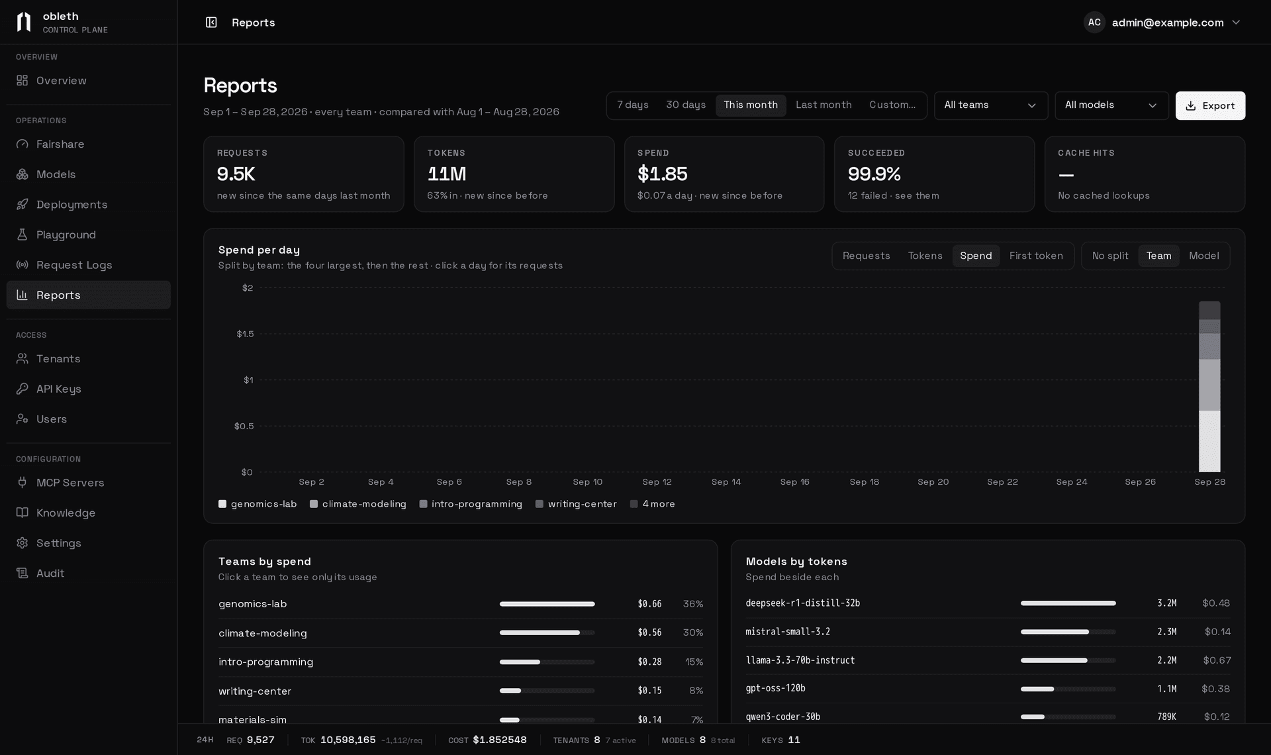The width and height of the screenshot is (1271, 755).
Task: Click the Sep 28 spend bar
Action: (1209, 387)
